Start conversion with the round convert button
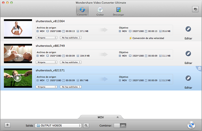This screenshot has width=202, height=131. (191, 125)
